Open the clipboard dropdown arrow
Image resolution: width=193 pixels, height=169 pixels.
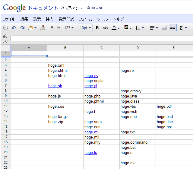pos(36,28)
